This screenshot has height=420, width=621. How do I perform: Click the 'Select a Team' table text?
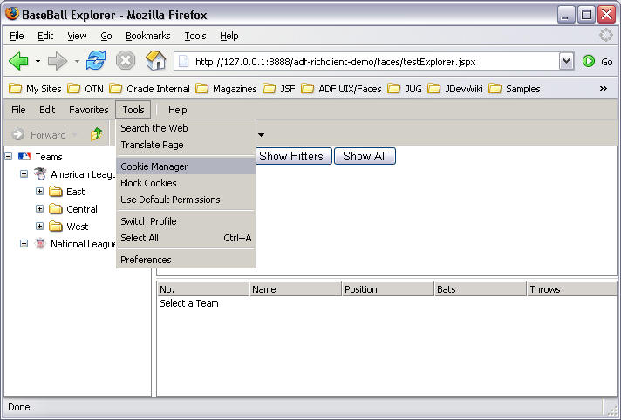click(x=189, y=303)
